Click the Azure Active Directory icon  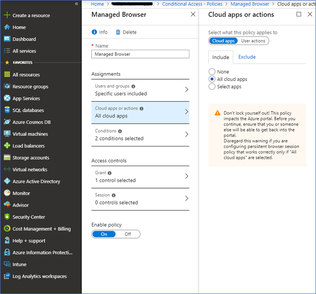click(7, 181)
